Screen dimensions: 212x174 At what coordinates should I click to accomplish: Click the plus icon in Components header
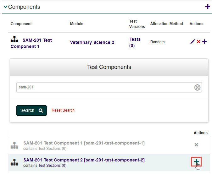(207, 7)
